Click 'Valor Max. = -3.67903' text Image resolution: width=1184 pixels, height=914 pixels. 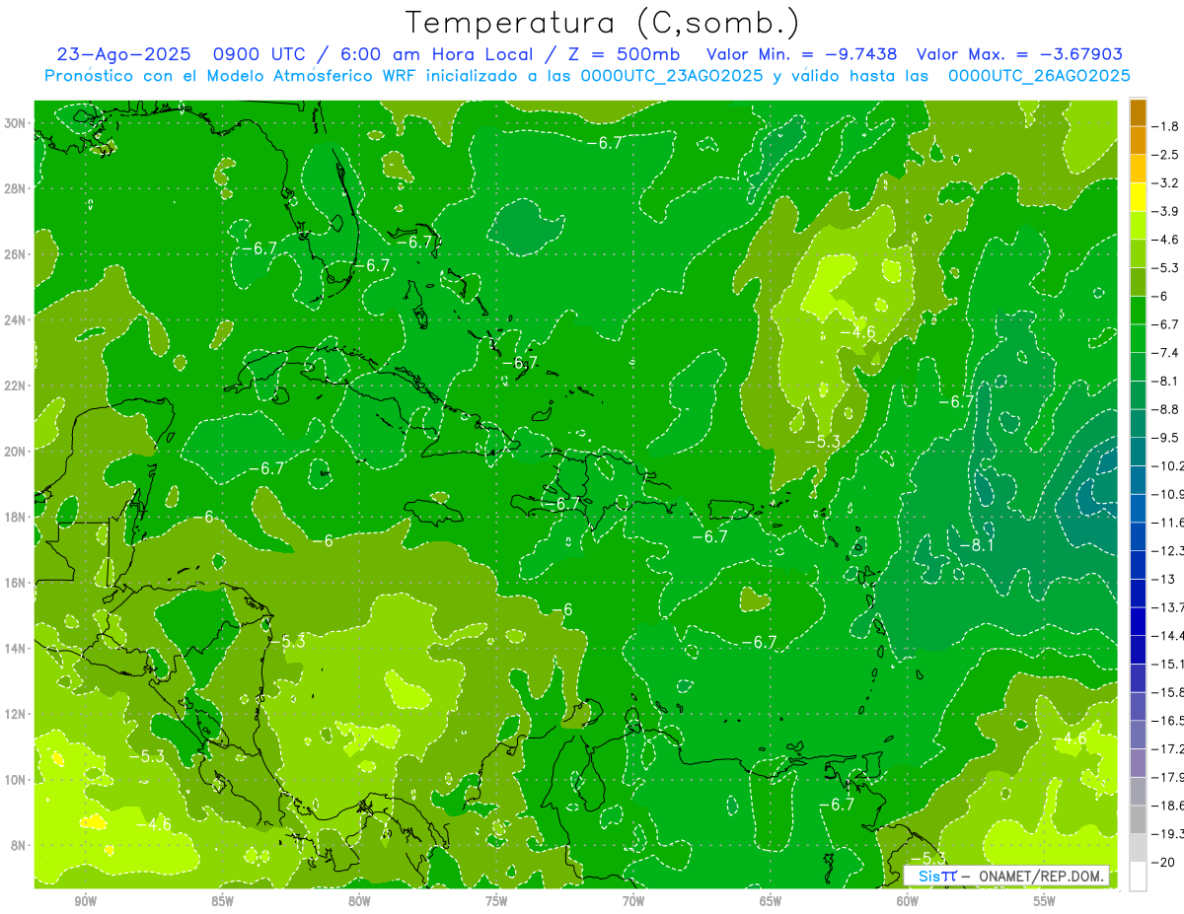click(x=1019, y=55)
